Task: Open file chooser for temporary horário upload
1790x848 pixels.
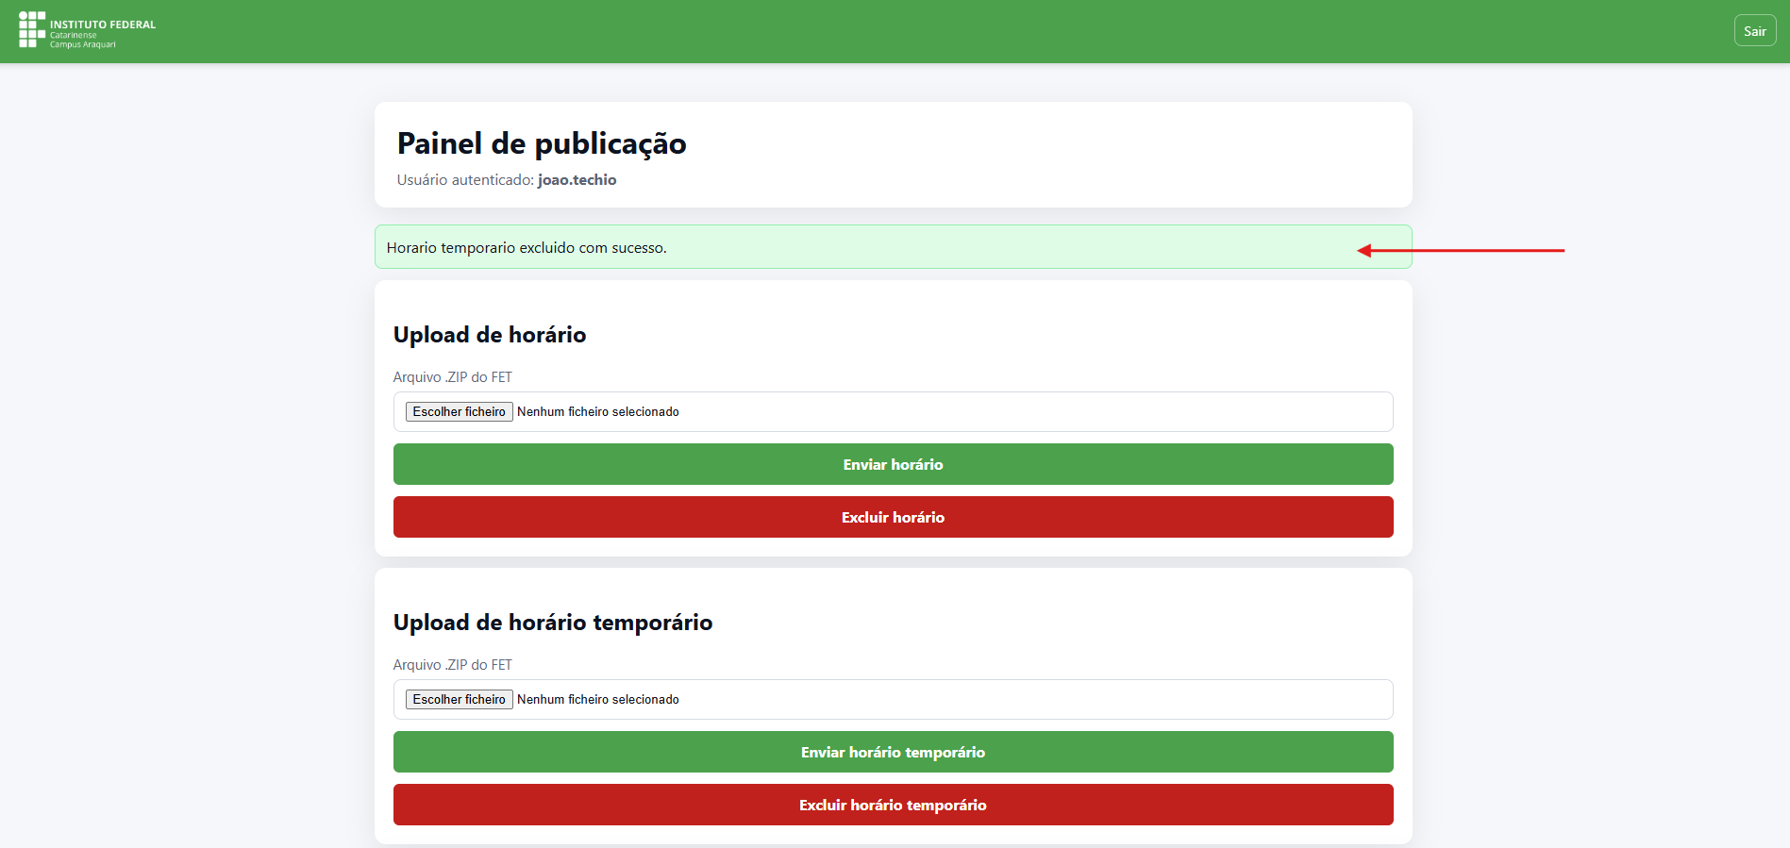Action: (x=460, y=700)
